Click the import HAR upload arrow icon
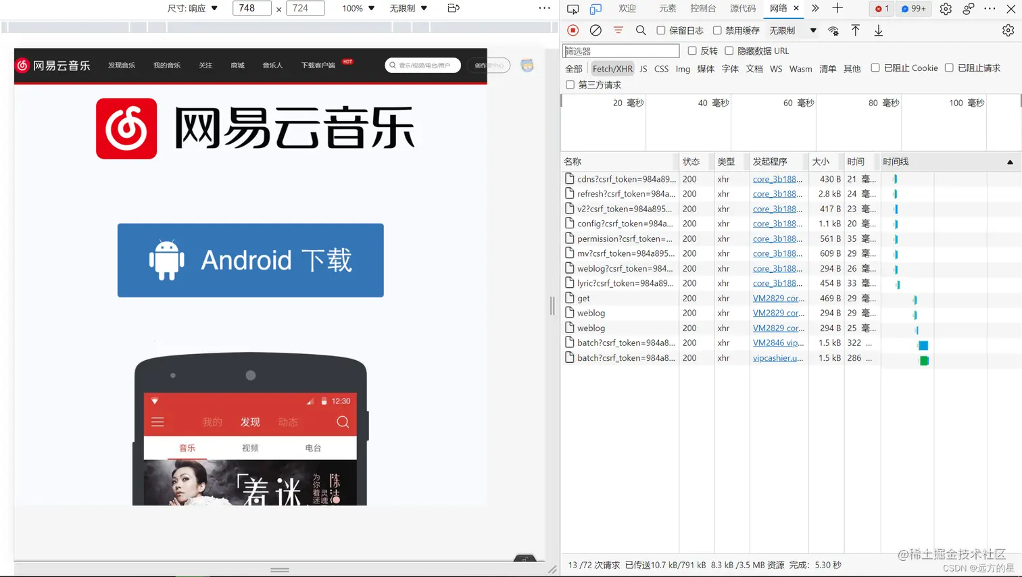This screenshot has width=1022, height=577. pyautogui.click(x=856, y=30)
